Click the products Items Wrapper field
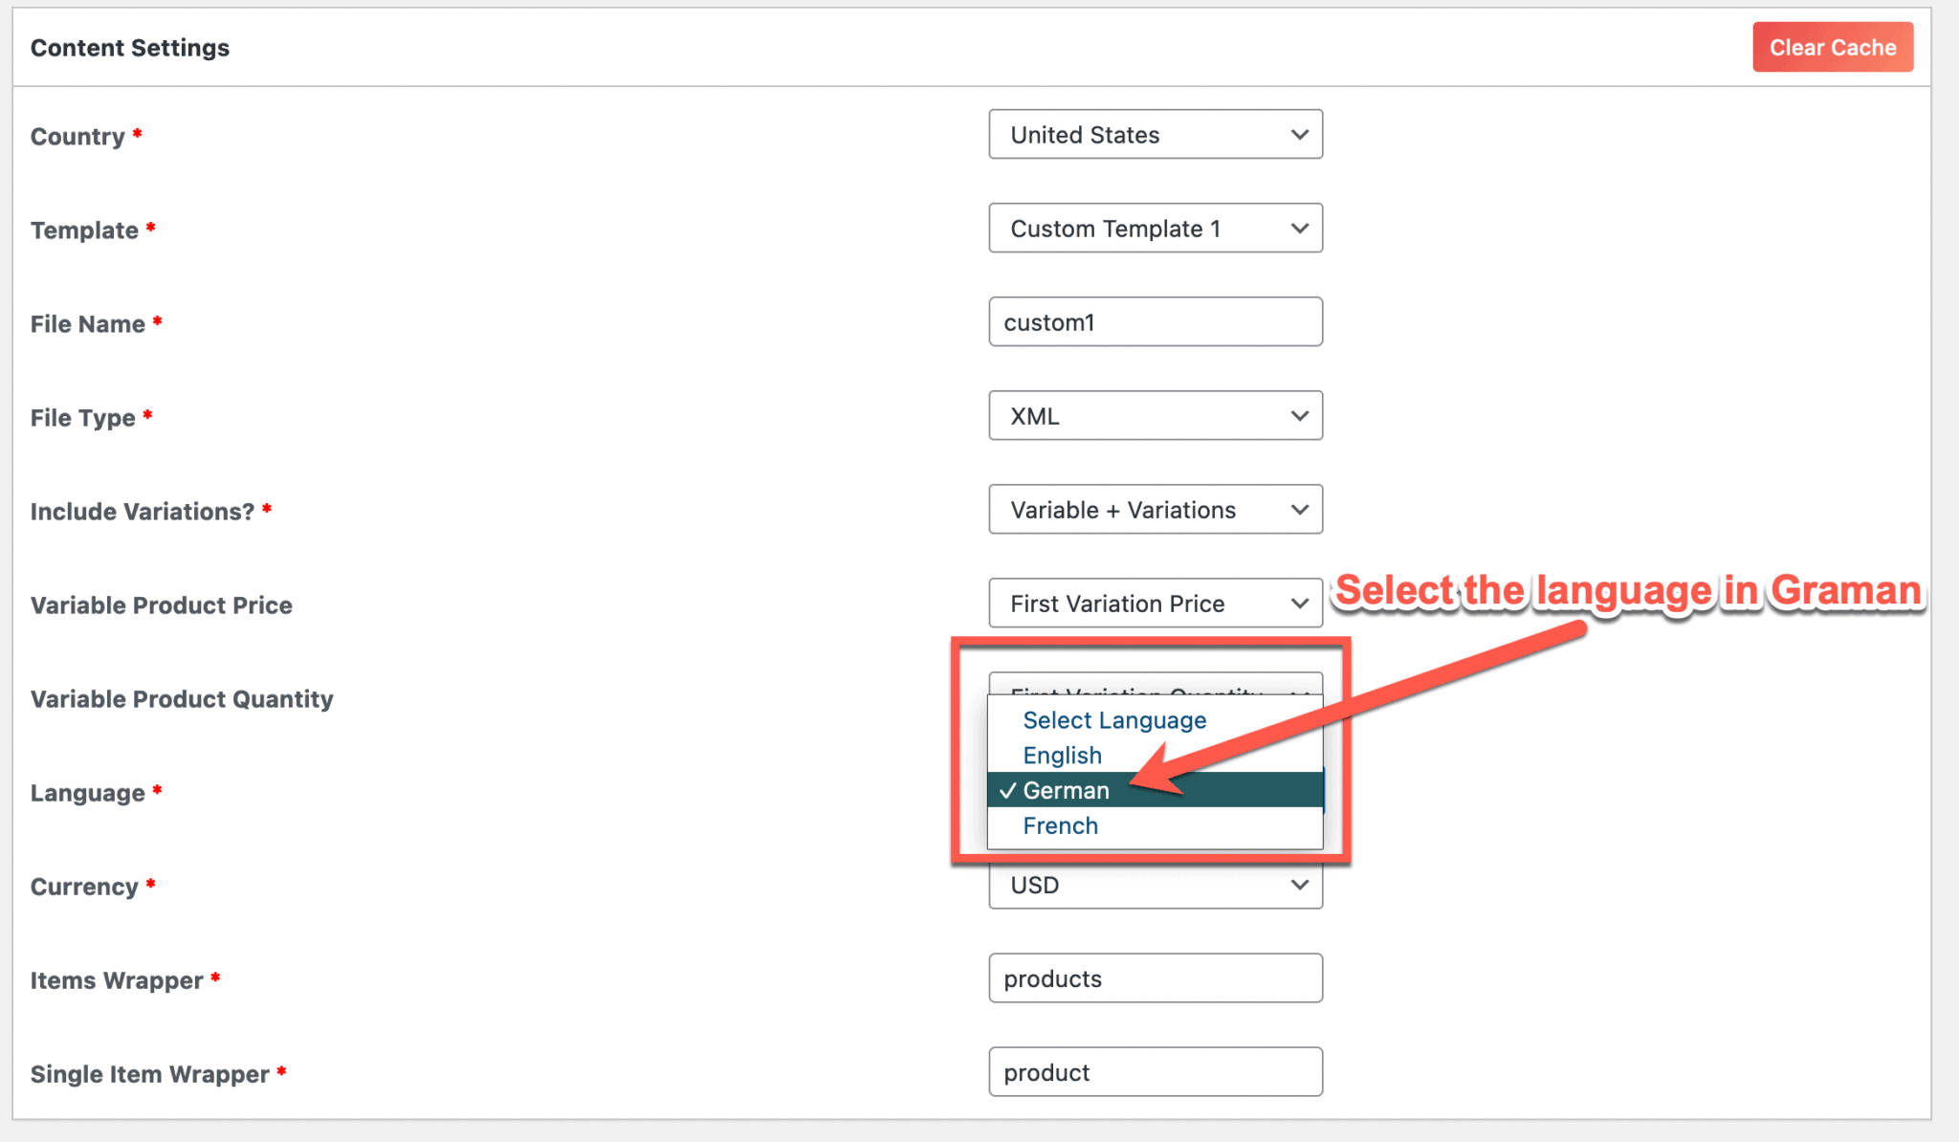 coord(1155,978)
